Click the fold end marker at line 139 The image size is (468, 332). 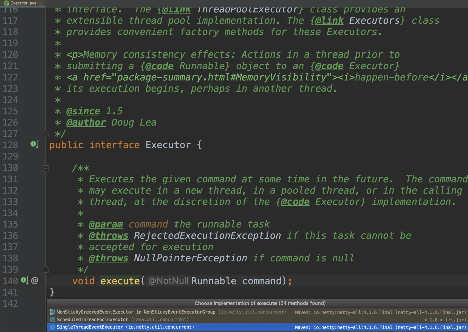point(46,269)
